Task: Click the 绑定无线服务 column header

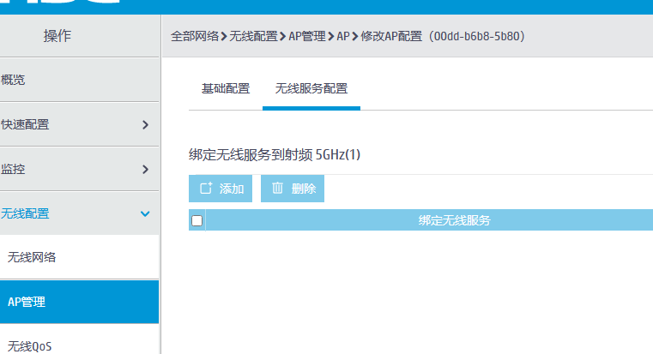Action: tap(454, 220)
